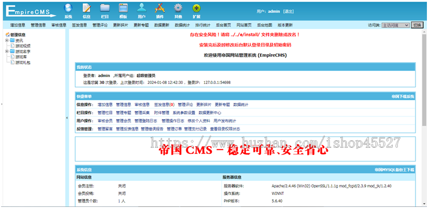This screenshot has width=428, height=208.
Task: Click the page icon beside 游戏视频
Action: tap(12, 46)
